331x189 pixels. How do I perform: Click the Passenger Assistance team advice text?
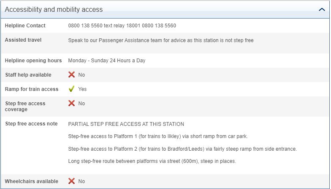pos(160,40)
